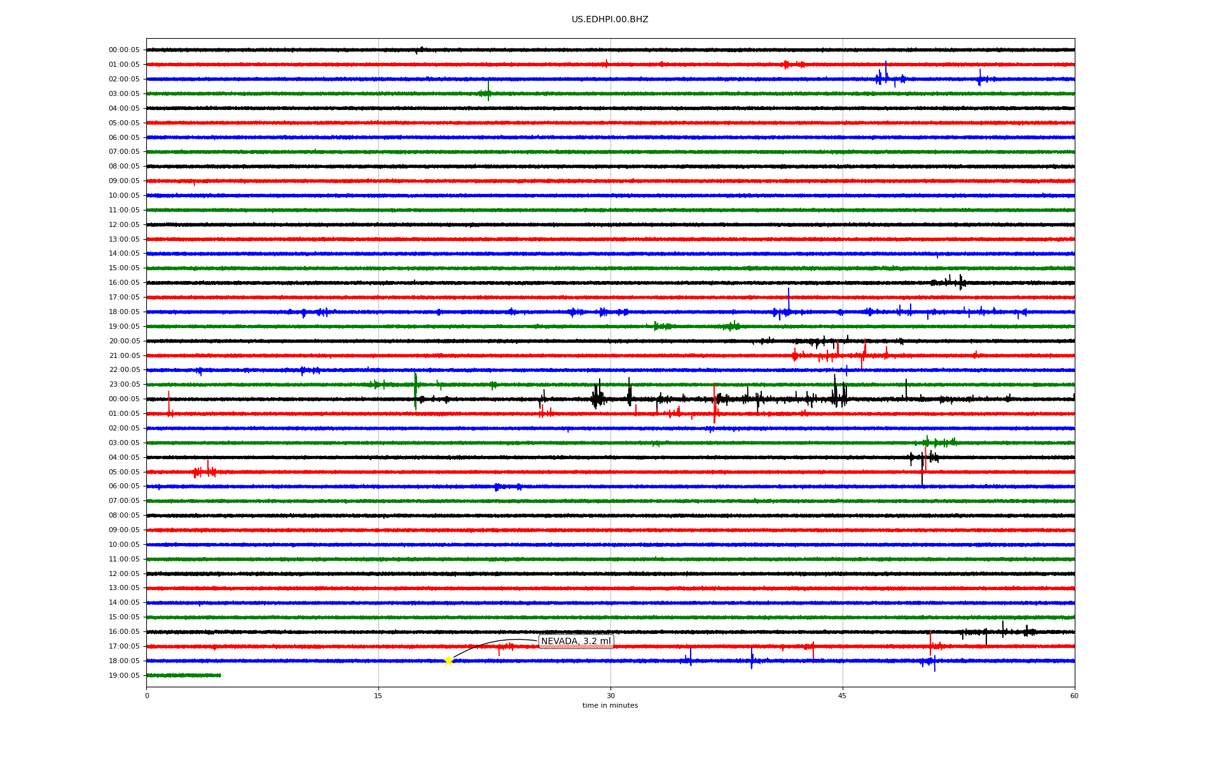Click the 30 tick on time axis
Image resolution: width=1221 pixels, height=763 pixels.
click(x=610, y=696)
